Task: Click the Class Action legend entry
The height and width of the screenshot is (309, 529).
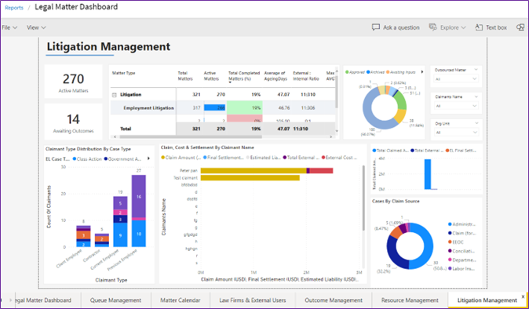Action: point(87,158)
